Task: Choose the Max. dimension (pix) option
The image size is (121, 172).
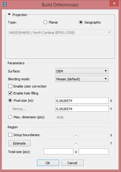Action: coord(10,117)
